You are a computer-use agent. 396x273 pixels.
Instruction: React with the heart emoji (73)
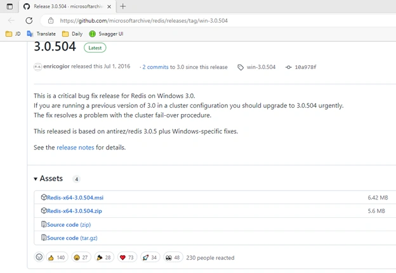click(x=128, y=257)
